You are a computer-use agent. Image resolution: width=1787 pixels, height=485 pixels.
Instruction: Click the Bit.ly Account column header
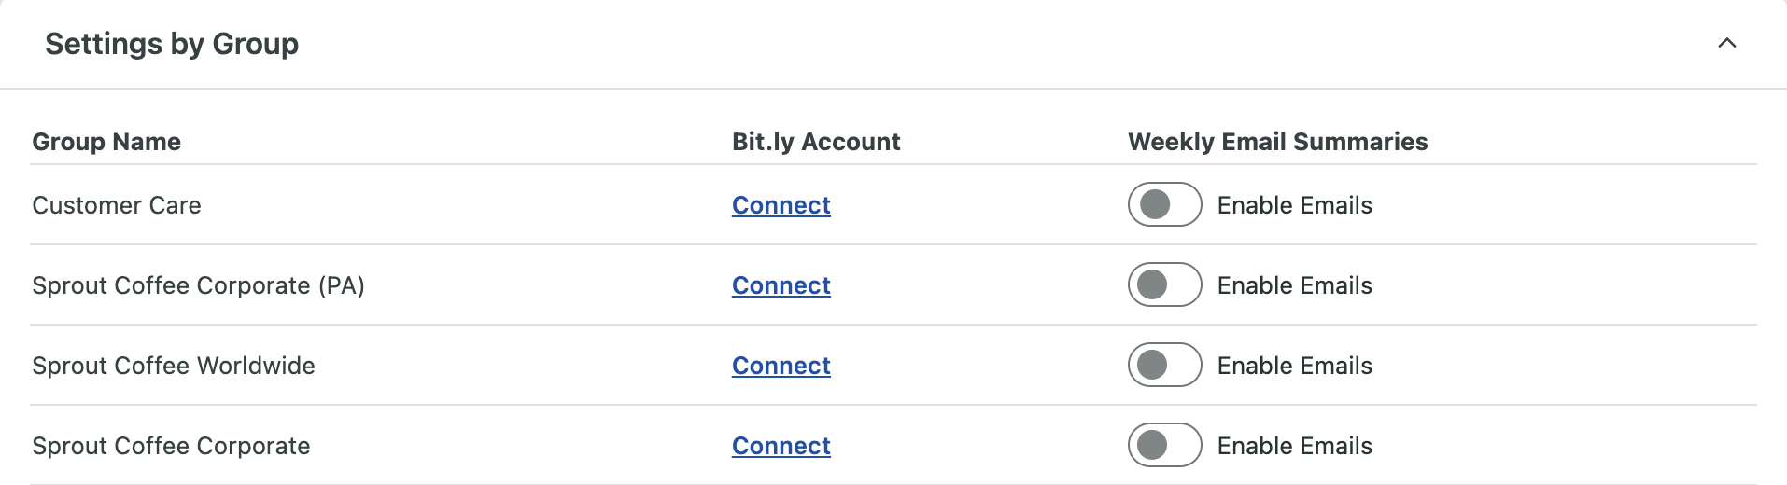(815, 142)
